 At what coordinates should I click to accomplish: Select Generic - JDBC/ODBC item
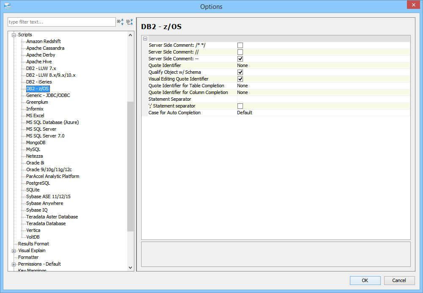pyautogui.click(x=48, y=95)
